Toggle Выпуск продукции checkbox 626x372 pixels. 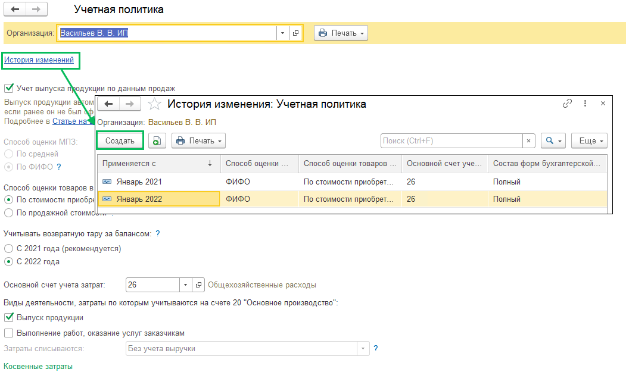(9, 318)
